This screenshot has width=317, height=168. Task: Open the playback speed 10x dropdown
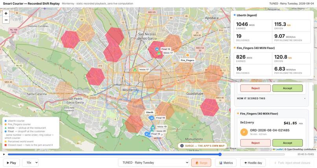click(x=30, y=163)
